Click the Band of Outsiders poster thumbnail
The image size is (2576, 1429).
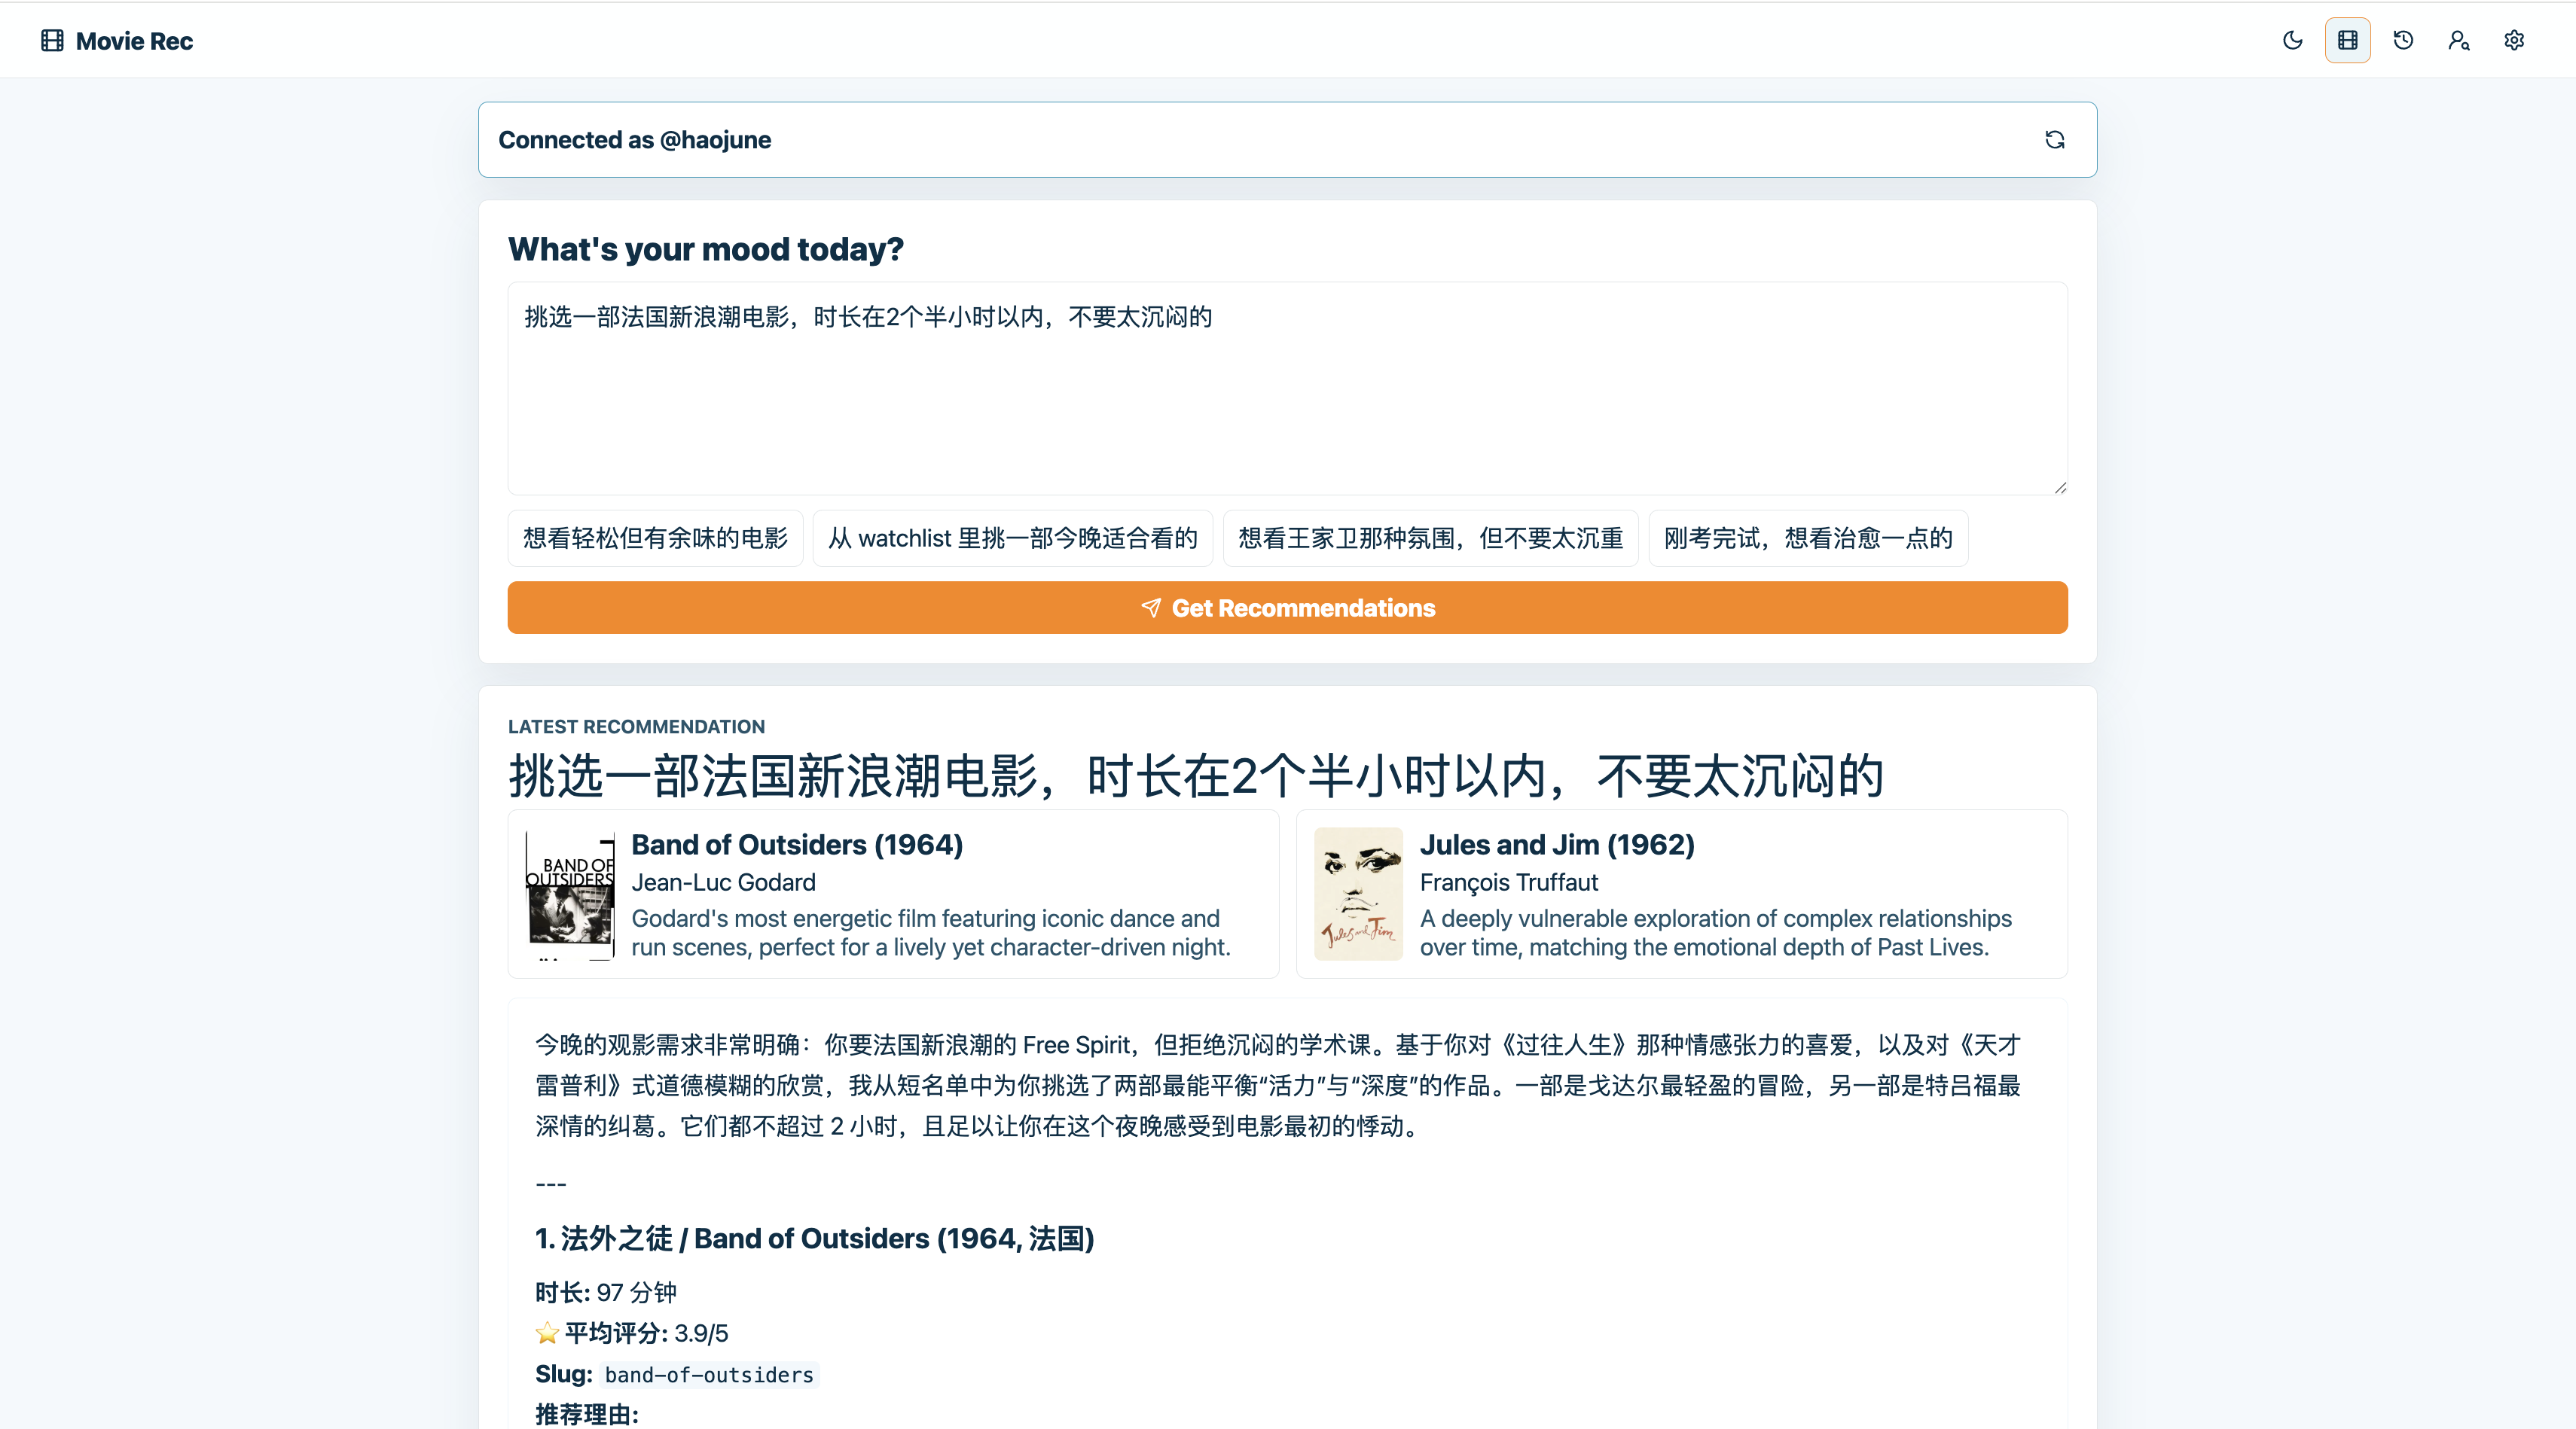[x=570, y=894]
